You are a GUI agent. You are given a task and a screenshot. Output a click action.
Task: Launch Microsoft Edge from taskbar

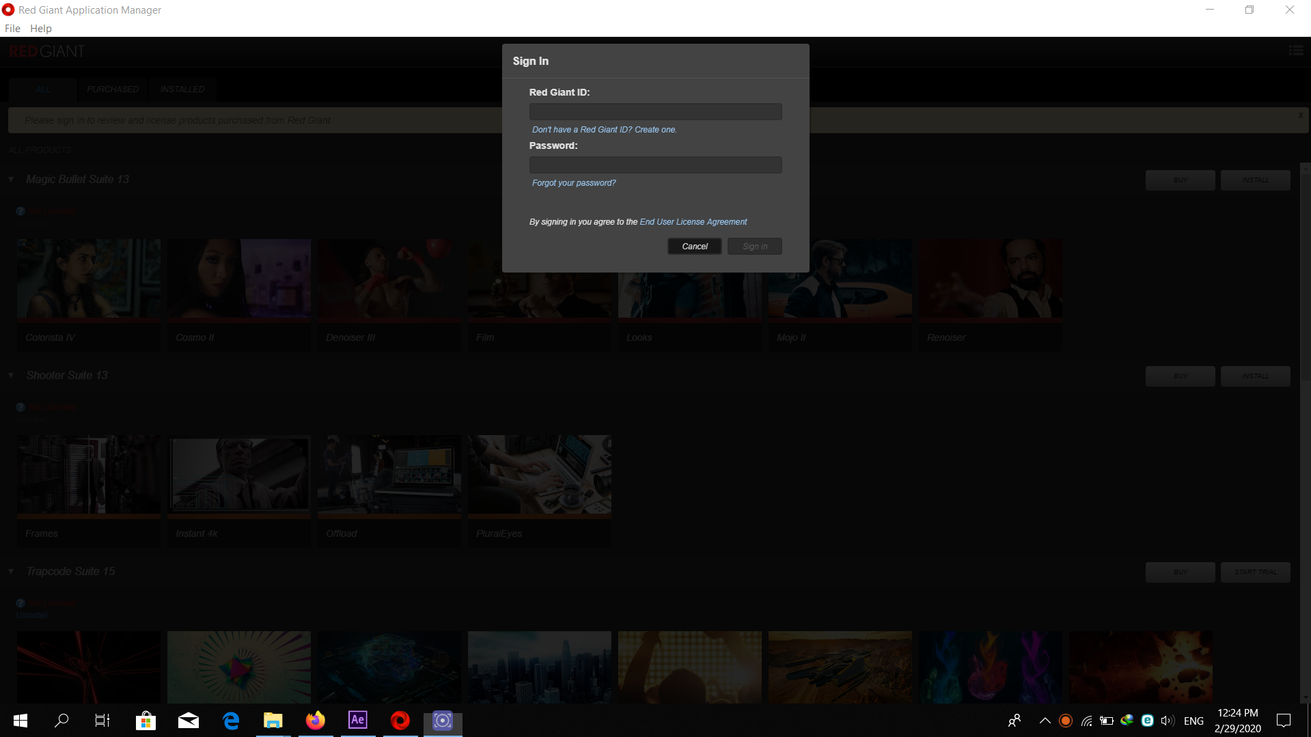pos(231,721)
